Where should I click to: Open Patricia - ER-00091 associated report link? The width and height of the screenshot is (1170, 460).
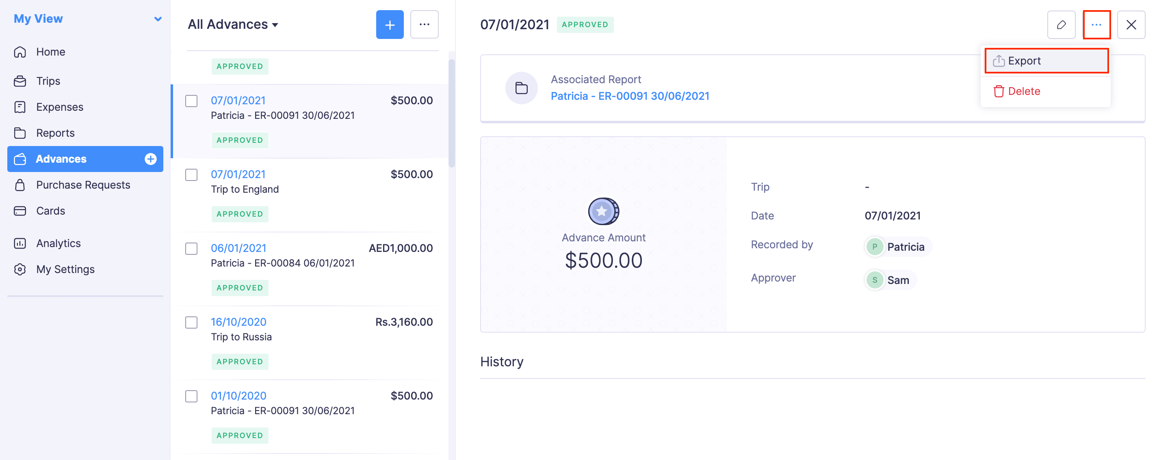(x=630, y=96)
